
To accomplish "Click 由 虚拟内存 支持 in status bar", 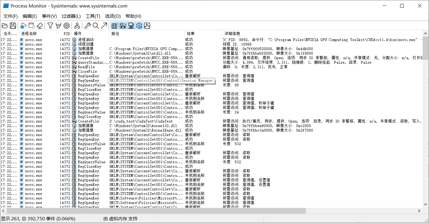I will point(120,219).
